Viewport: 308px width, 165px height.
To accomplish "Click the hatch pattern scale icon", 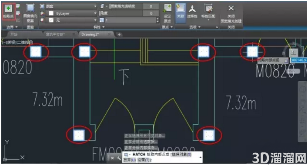I will 101,20.
